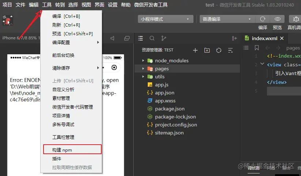Click the editor bookmark icon

tap(257, 48)
